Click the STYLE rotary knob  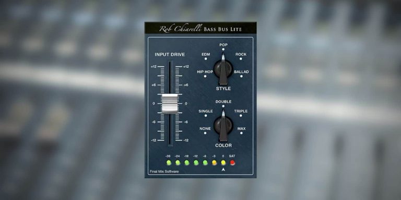click(223, 69)
